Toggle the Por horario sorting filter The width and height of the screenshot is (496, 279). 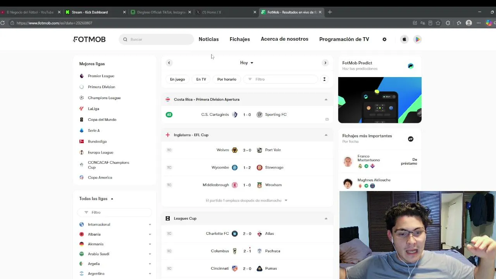[227, 79]
